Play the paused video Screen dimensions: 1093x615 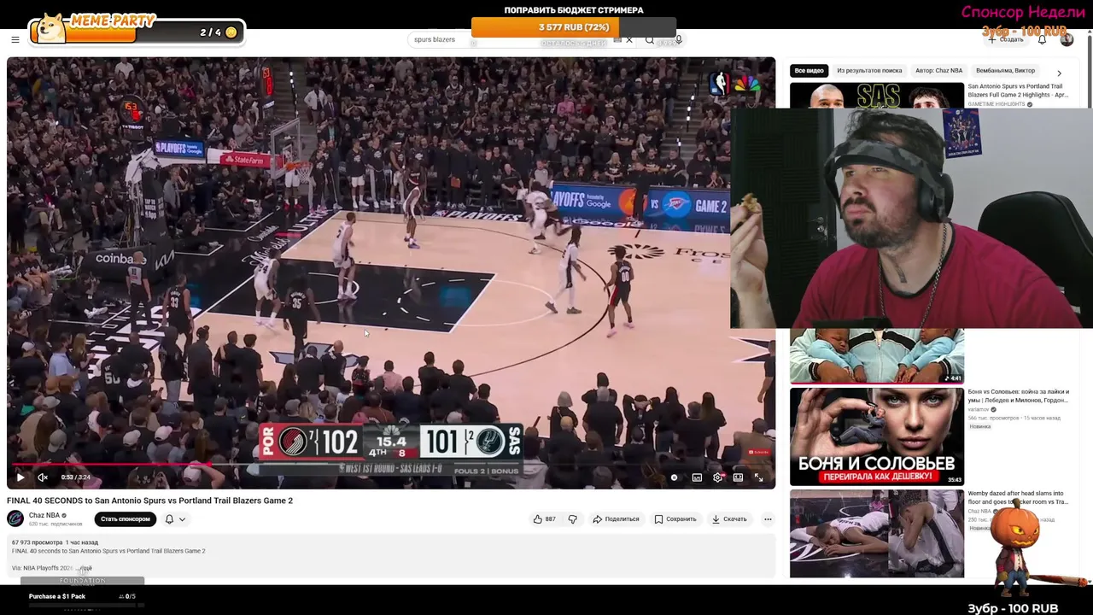(20, 477)
